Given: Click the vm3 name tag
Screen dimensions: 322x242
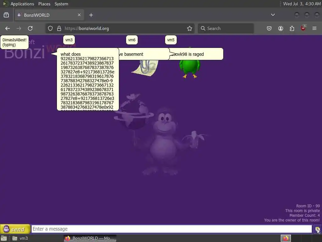Looking at the screenshot, I should click(x=69, y=40).
